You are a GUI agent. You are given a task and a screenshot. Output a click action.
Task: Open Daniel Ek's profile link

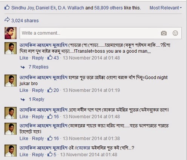point(46,8)
